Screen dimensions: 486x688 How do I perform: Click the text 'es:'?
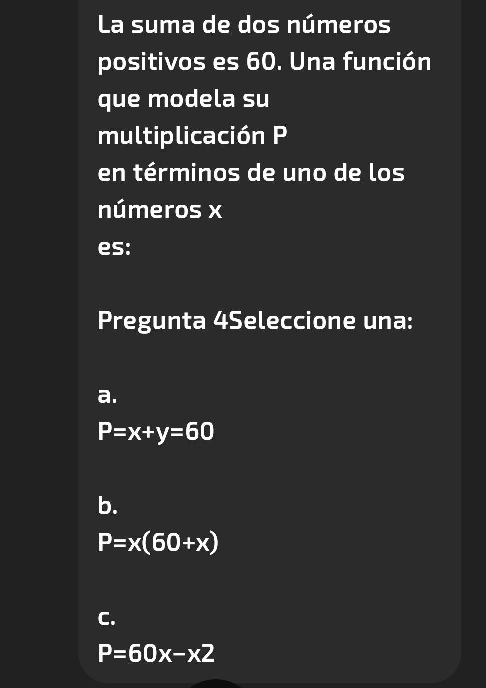115,248
